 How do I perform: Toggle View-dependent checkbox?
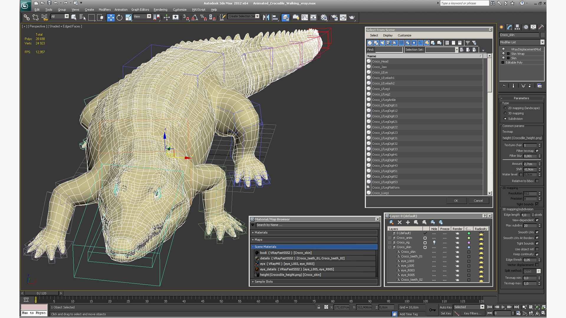pyautogui.click(x=537, y=220)
